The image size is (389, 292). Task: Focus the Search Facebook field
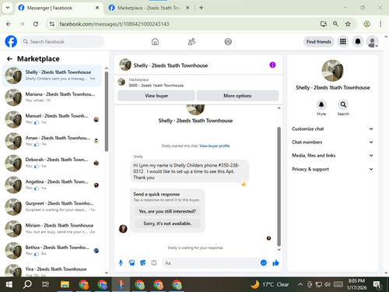tap(62, 41)
